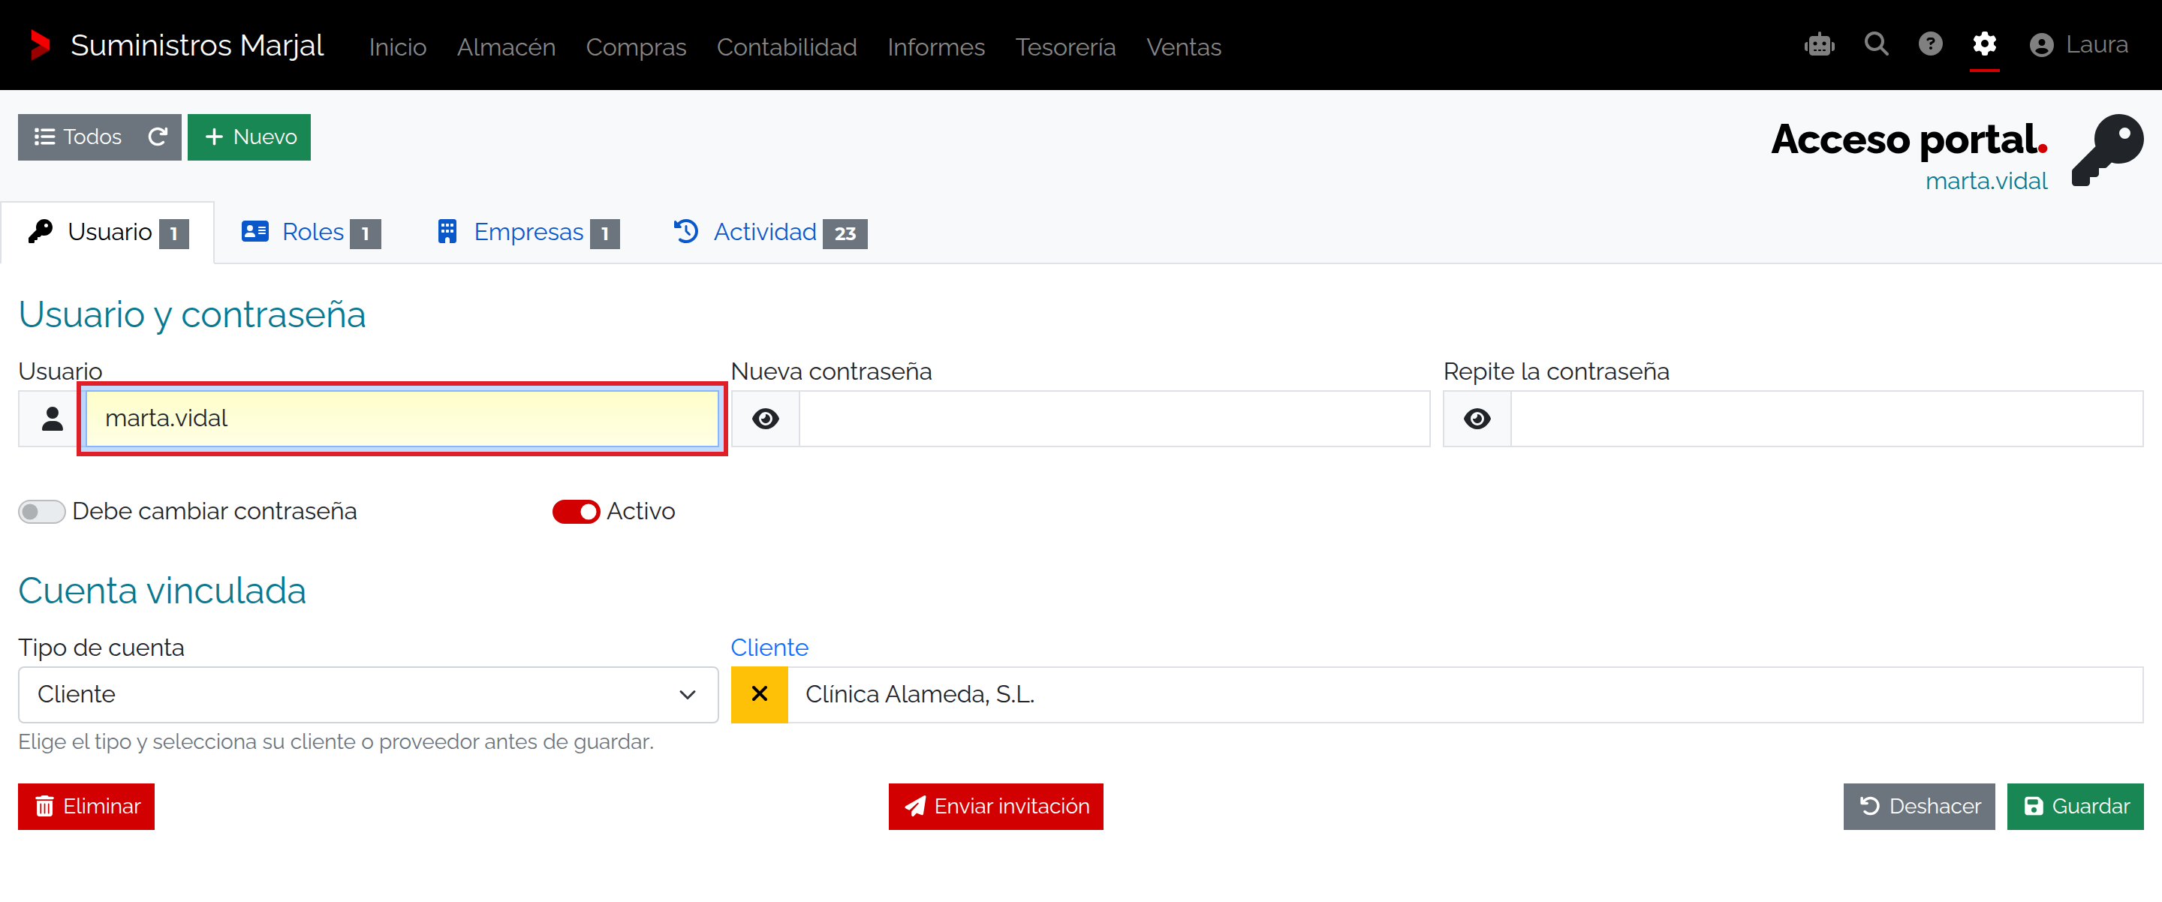Screen dimensions: 2162x902
Task: Click into the Repite la contraseña field
Action: [1826, 418]
